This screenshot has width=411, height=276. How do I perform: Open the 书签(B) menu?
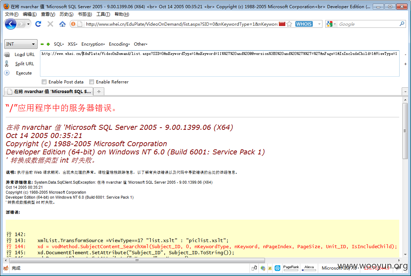pos(85,14)
